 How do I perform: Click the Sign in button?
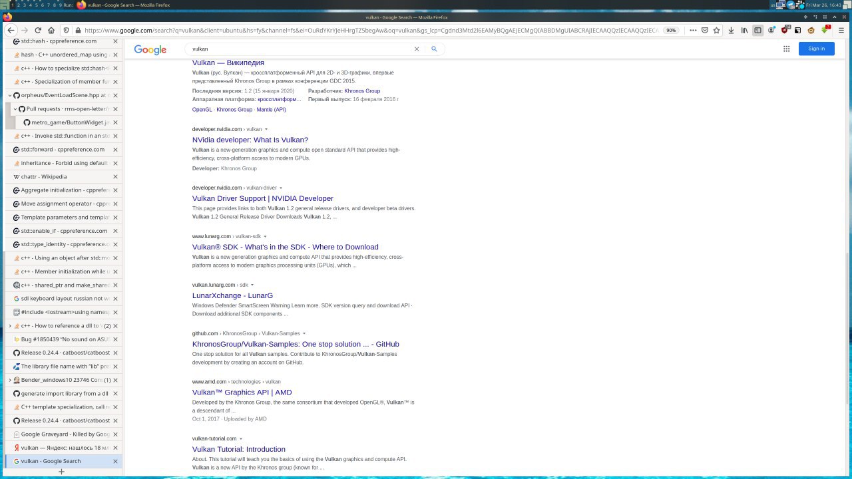click(816, 49)
